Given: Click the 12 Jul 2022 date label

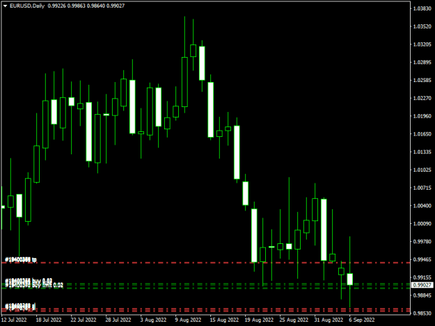Looking at the screenshot, I should 14,320.
